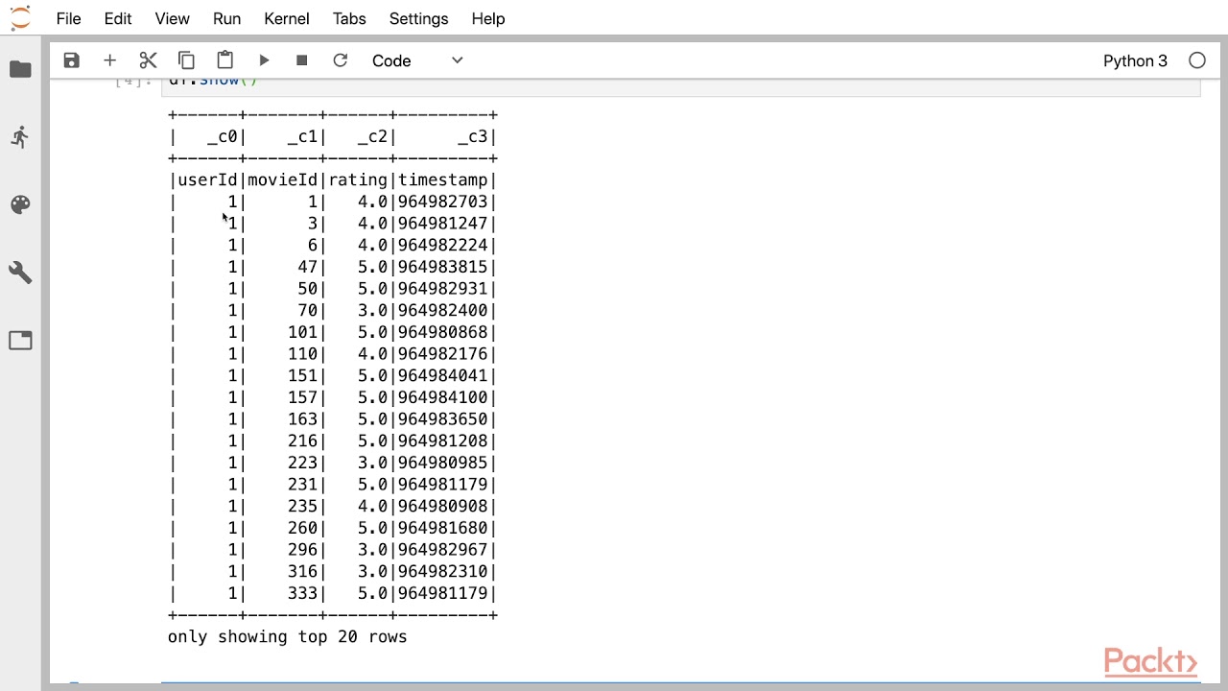The image size is (1228, 691).
Task: Click the 'only showing top 20 rows' text
Action: (288, 637)
